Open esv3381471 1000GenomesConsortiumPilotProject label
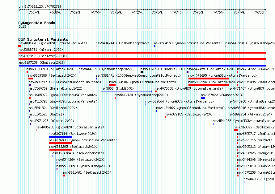Image resolution: width=275 pixels, height=194 pixels. click(138, 75)
